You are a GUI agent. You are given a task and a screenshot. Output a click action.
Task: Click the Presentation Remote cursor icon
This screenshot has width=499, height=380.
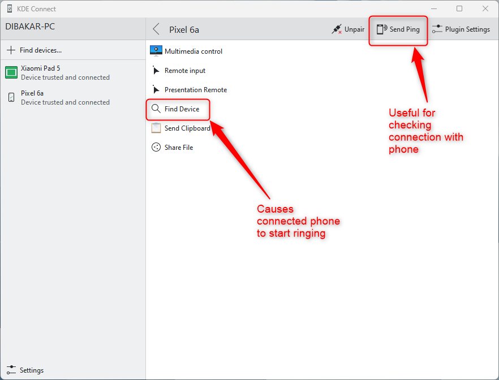pyautogui.click(x=156, y=90)
